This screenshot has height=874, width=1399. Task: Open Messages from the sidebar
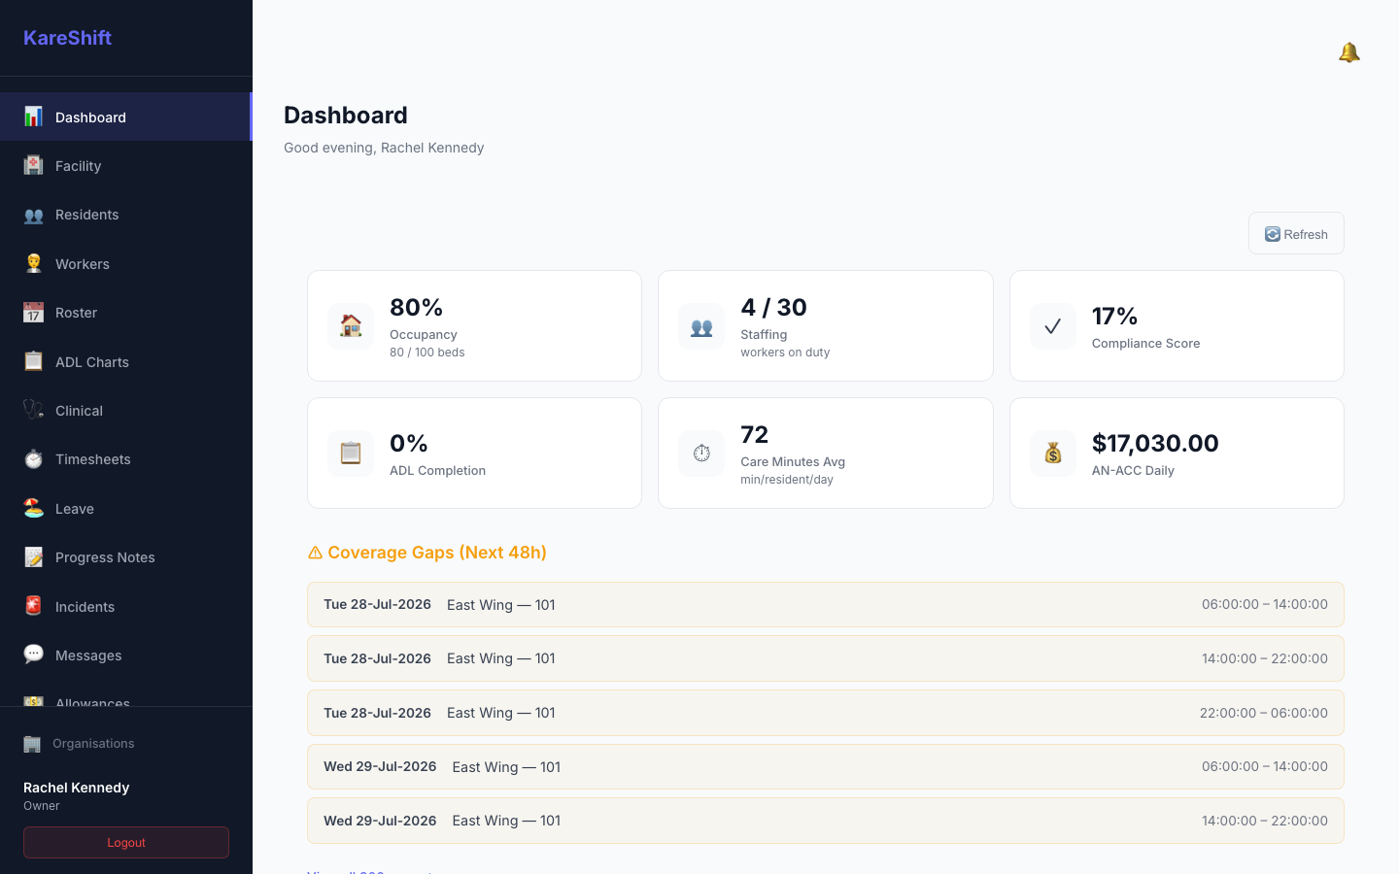tap(126, 655)
